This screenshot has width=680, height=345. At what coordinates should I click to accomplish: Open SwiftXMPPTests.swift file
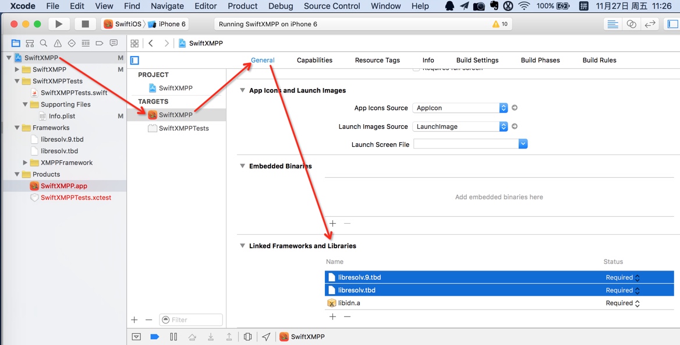74,93
